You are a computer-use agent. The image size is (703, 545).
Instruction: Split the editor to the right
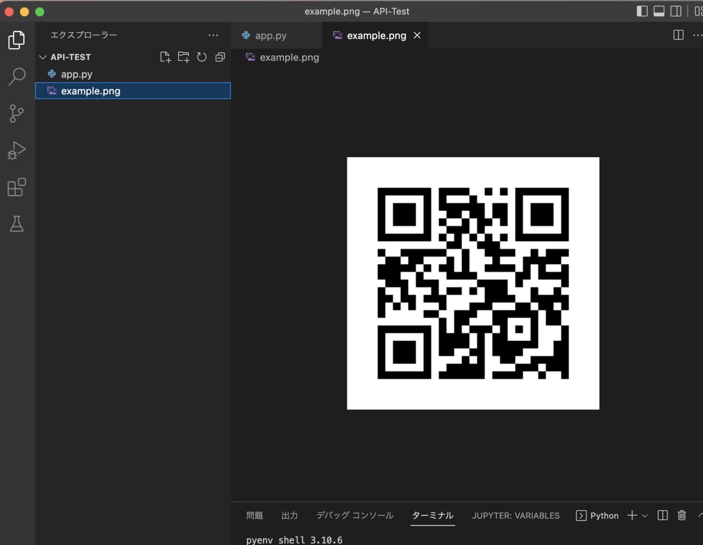click(x=678, y=35)
